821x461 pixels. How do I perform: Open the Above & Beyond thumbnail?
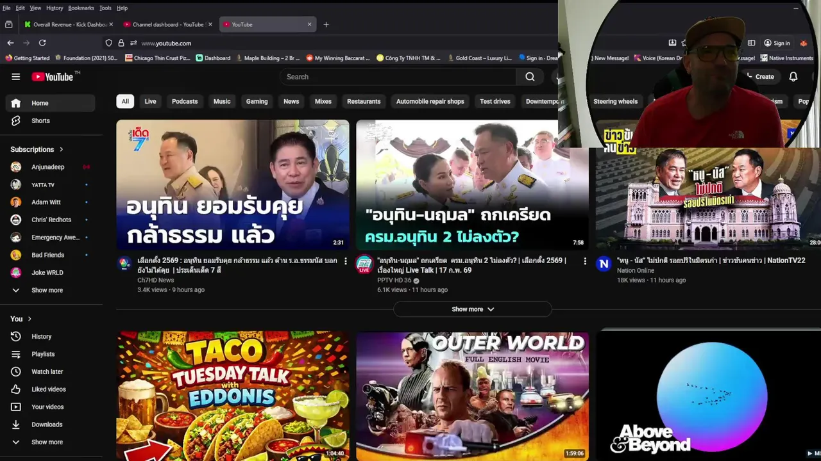point(708,395)
